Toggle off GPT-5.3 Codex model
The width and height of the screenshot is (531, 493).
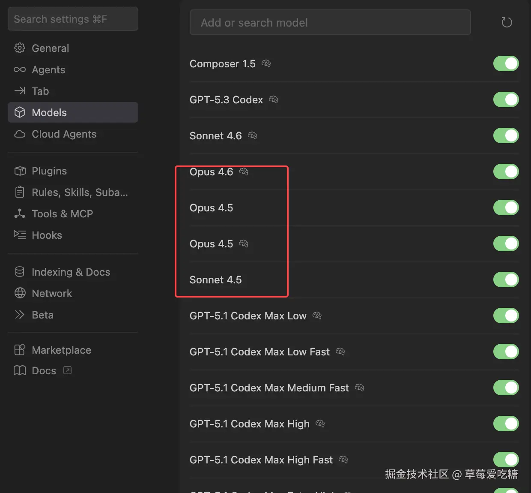[506, 99]
